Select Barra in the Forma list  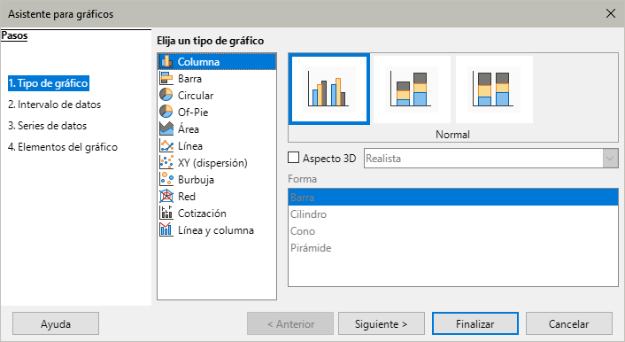point(453,198)
